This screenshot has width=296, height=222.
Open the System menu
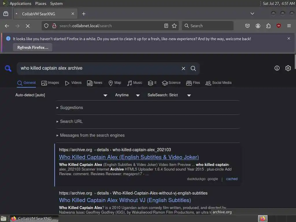[x=56, y=3]
